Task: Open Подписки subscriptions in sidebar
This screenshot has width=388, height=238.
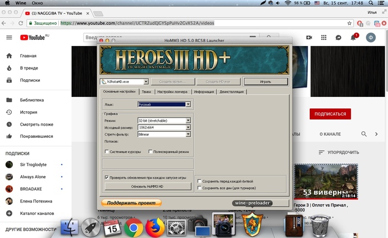Action: click(x=9, y=80)
